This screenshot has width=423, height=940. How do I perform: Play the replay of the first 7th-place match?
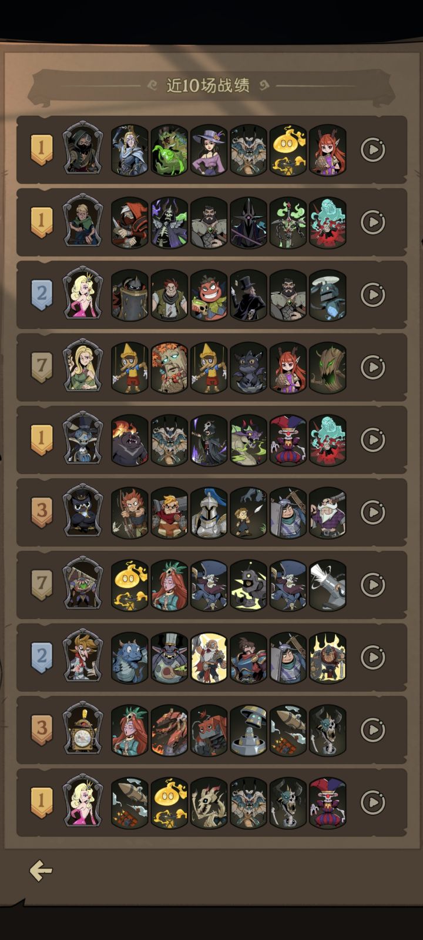point(372,367)
